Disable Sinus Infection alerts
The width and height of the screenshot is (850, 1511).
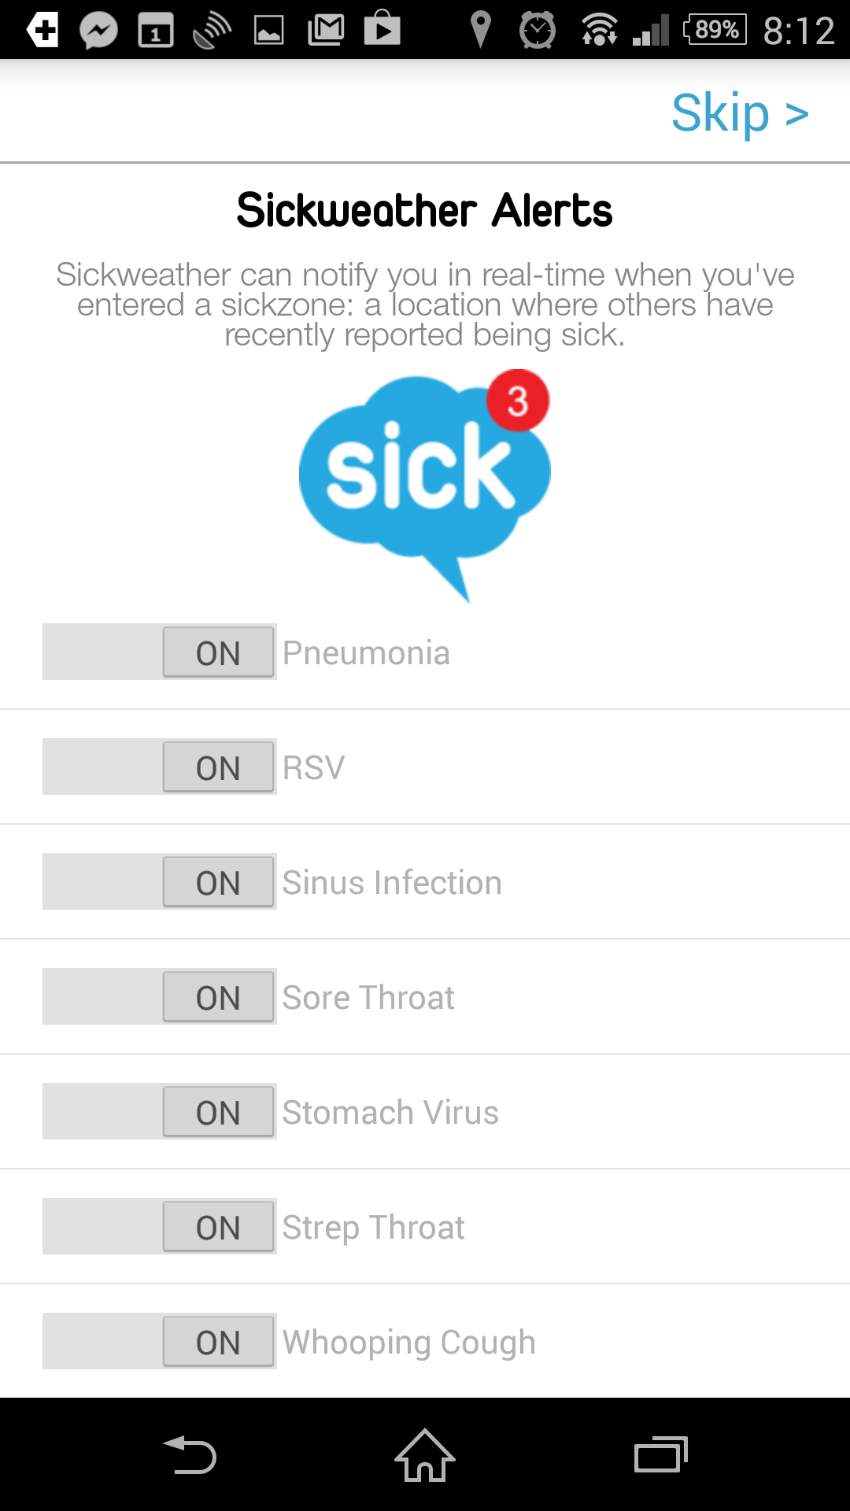[x=159, y=881]
